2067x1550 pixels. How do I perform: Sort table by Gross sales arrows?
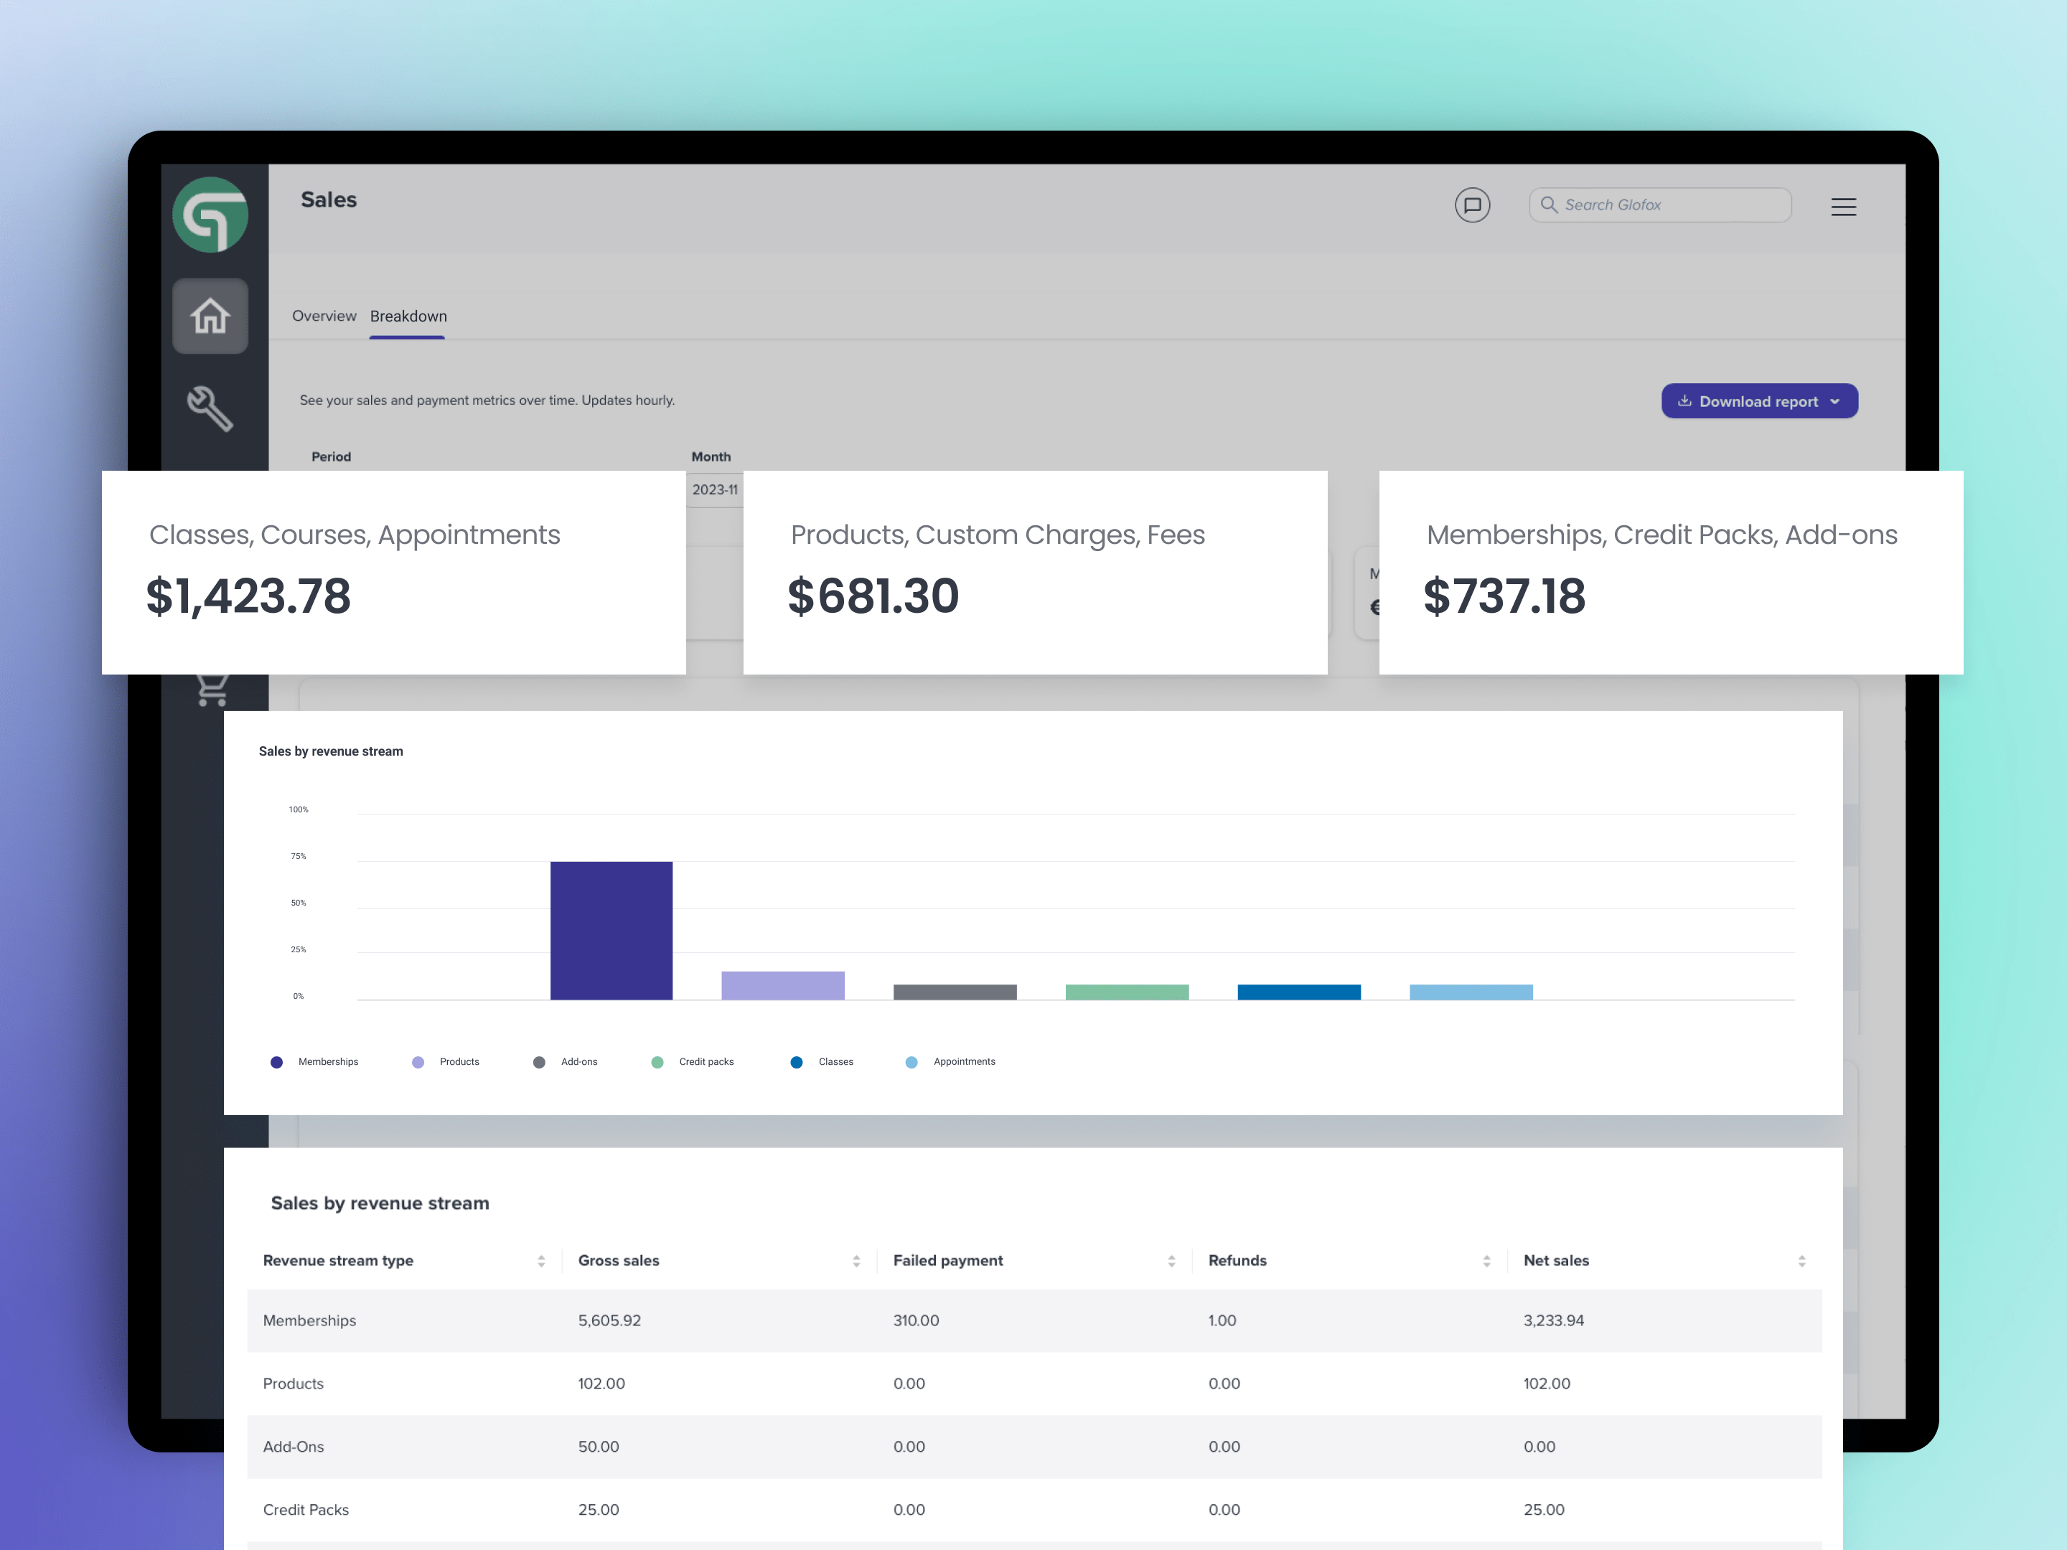[x=856, y=1260]
